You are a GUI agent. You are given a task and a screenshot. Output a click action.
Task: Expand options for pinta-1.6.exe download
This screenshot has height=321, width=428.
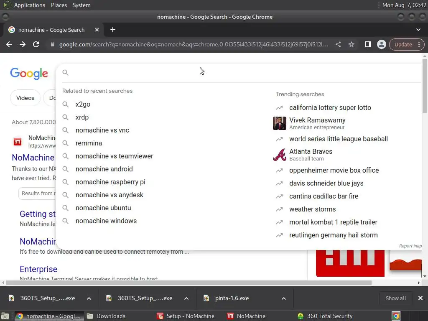[284, 298]
